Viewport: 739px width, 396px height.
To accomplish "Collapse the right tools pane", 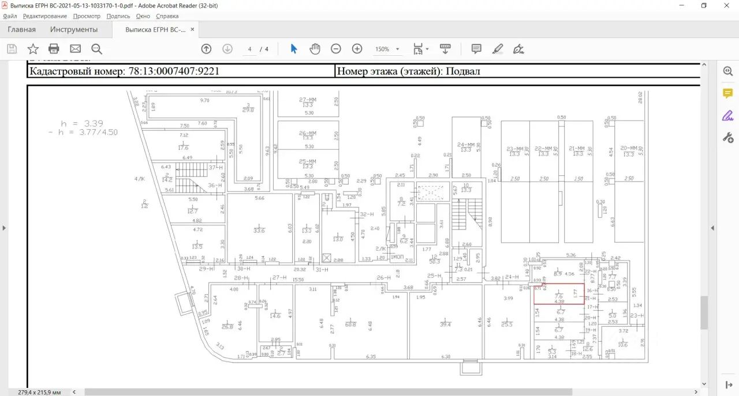I will pos(712,228).
